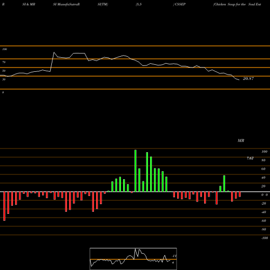
Task: Click the '30' level label on the RSI axis
Action: (4, 79)
